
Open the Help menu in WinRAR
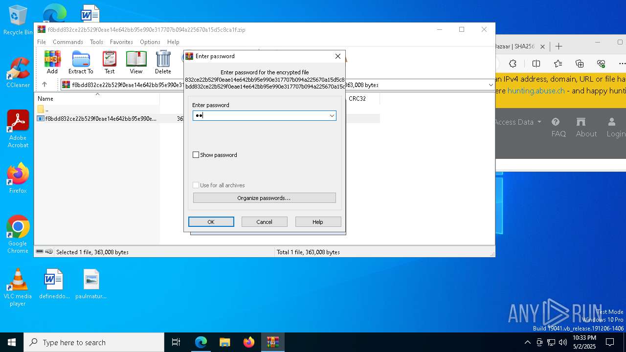pyautogui.click(x=173, y=42)
